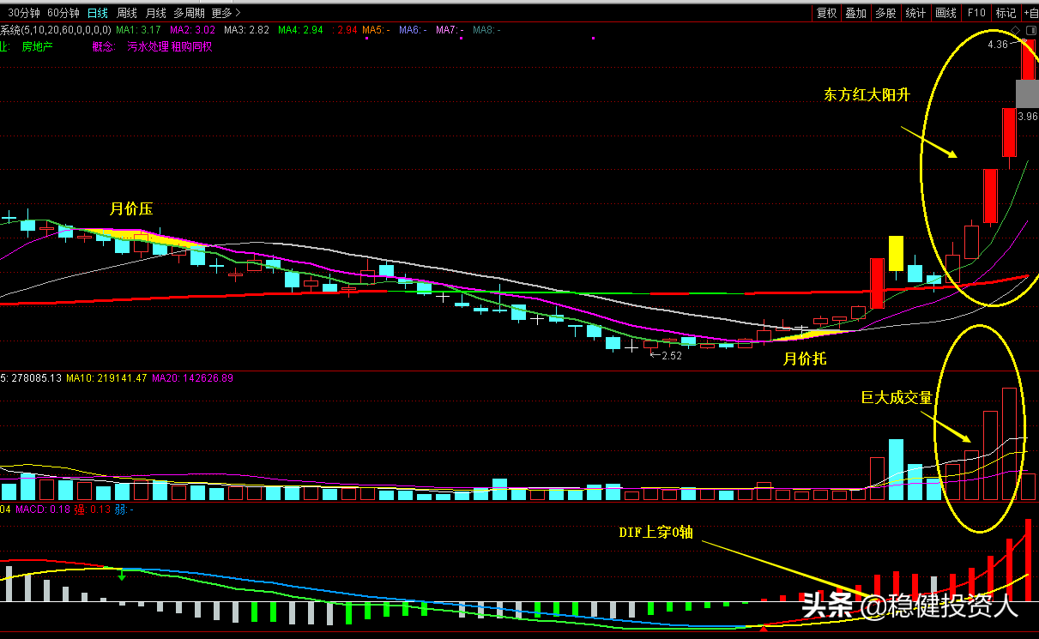
Task: Open the 月线 monthly chart tab
Action: 155,13
